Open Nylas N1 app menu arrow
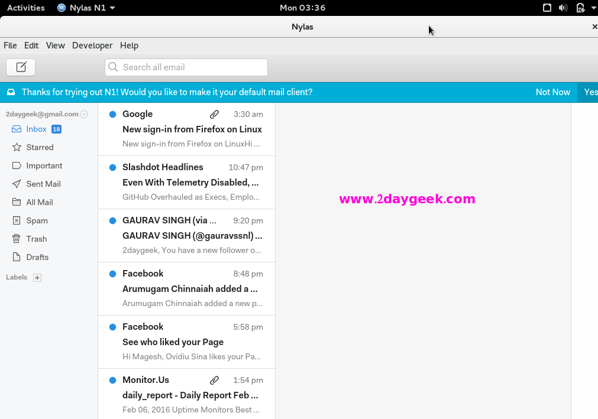Image resolution: width=598 pixels, height=419 pixels. (112, 8)
